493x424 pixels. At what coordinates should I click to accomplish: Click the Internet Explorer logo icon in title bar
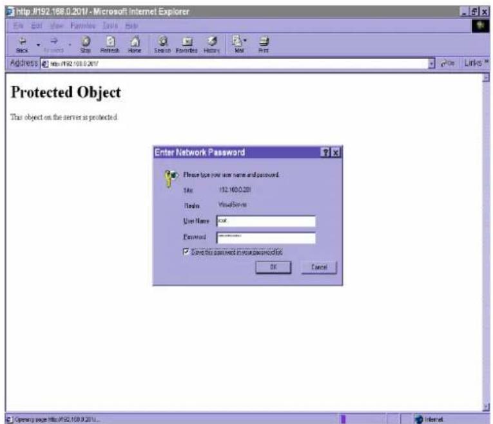[x=10, y=12]
